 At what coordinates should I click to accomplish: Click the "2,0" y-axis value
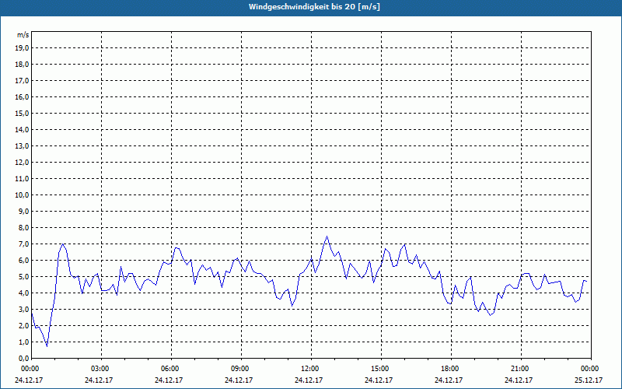[24, 326]
